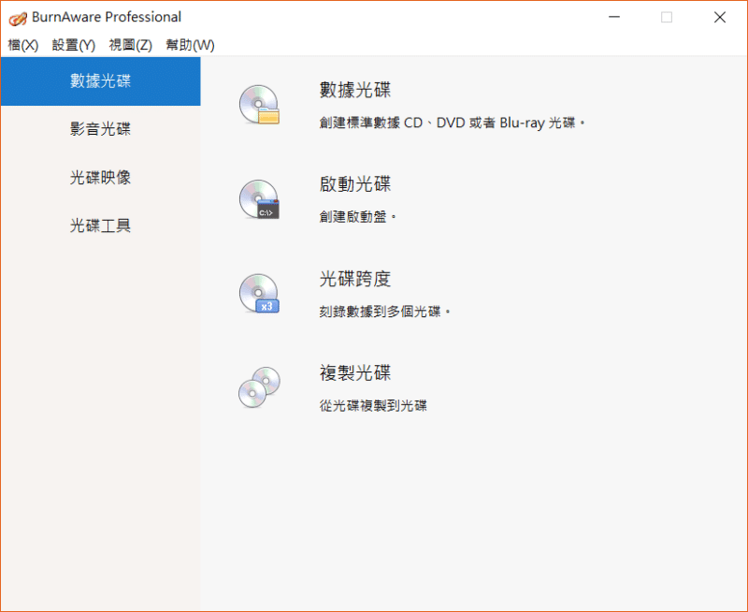This screenshot has width=748, height=612.
Task: Click description 創建標準數據 CD、DVD 或者 Blu-ray 光碟
Action: click(x=453, y=124)
